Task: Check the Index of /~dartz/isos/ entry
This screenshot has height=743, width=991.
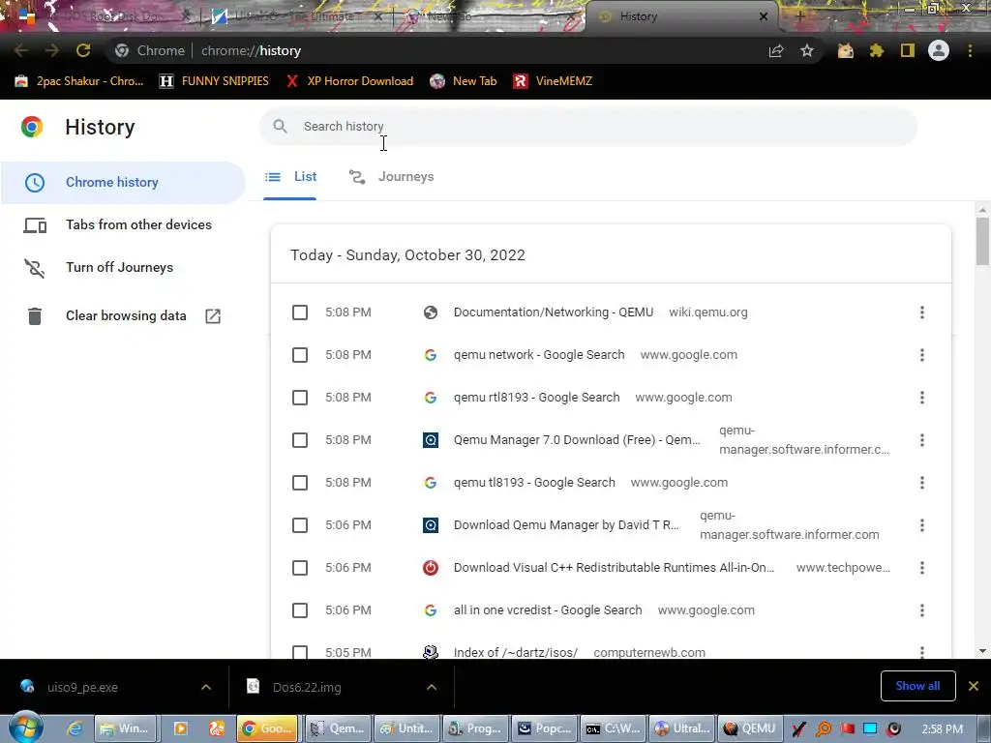Action: [300, 652]
